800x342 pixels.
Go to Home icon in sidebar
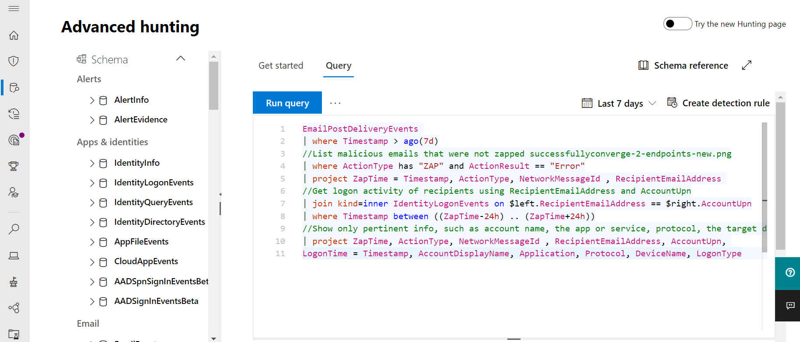(x=14, y=35)
